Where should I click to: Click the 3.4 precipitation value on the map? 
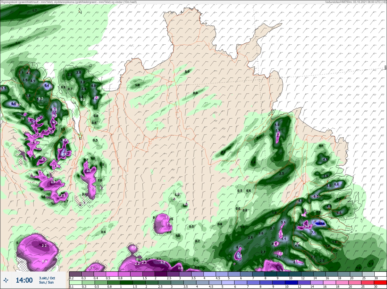84,89
